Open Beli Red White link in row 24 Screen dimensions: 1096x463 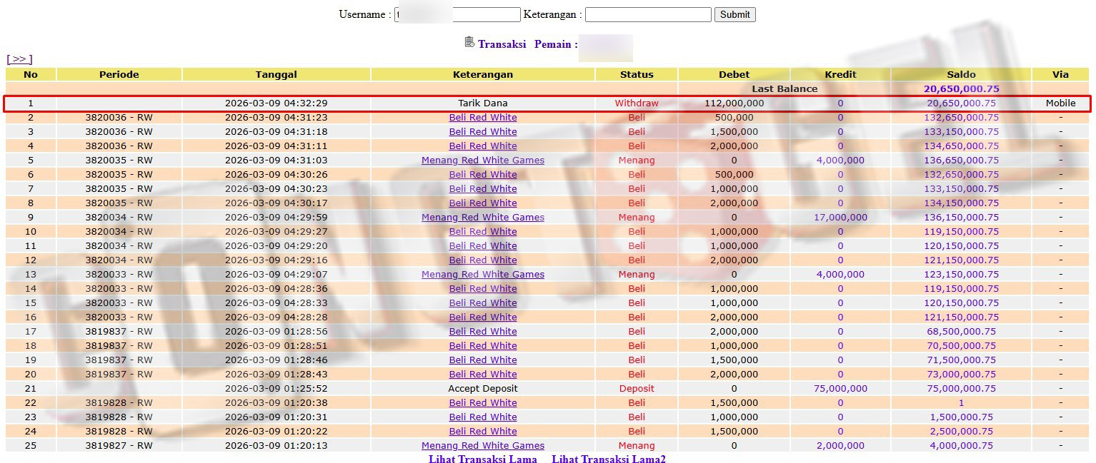pos(482,431)
